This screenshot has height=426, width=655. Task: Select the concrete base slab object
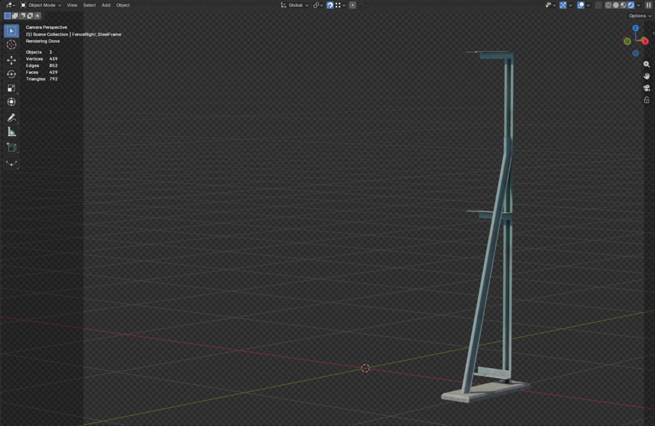coord(485,392)
